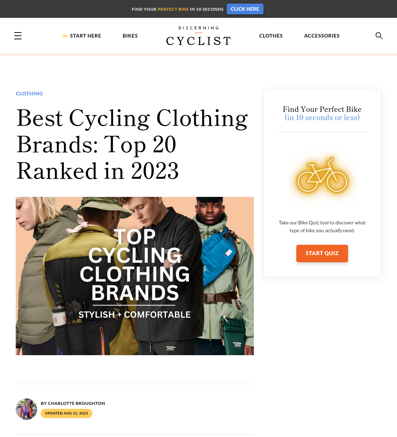Click the glowing yellow bike icon
The width and height of the screenshot is (397, 437).
pyautogui.click(x=322, y=176)
